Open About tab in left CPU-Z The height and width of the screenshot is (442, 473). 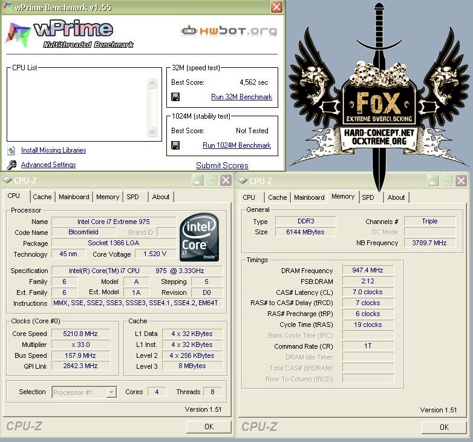161,197
